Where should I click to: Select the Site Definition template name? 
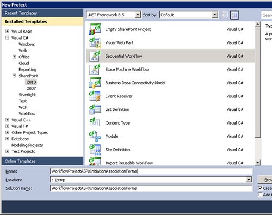[x=118, y=150]
